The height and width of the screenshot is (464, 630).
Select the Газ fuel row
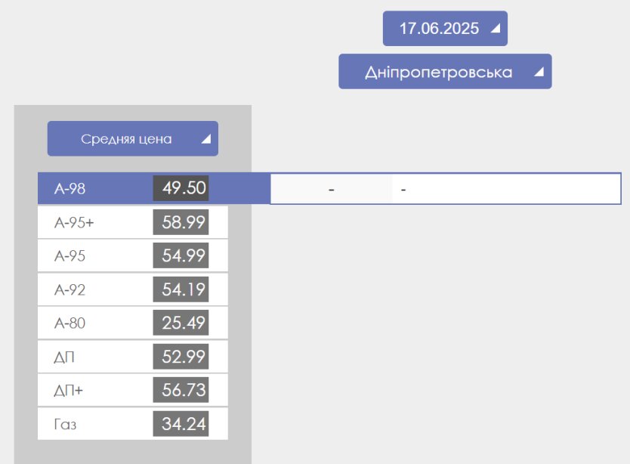[133, 424]
